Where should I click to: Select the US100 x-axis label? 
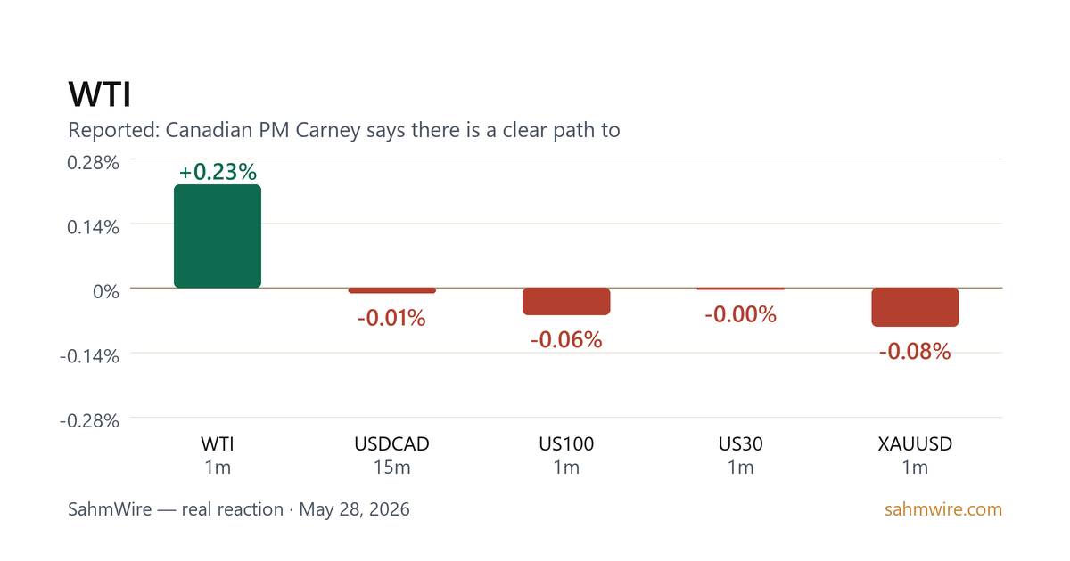pyautogui.click(x=566, y=443)
